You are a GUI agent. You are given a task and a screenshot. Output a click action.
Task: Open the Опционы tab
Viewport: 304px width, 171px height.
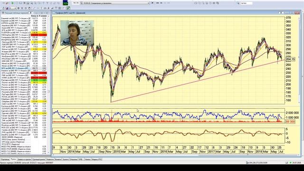click(74, 160)
